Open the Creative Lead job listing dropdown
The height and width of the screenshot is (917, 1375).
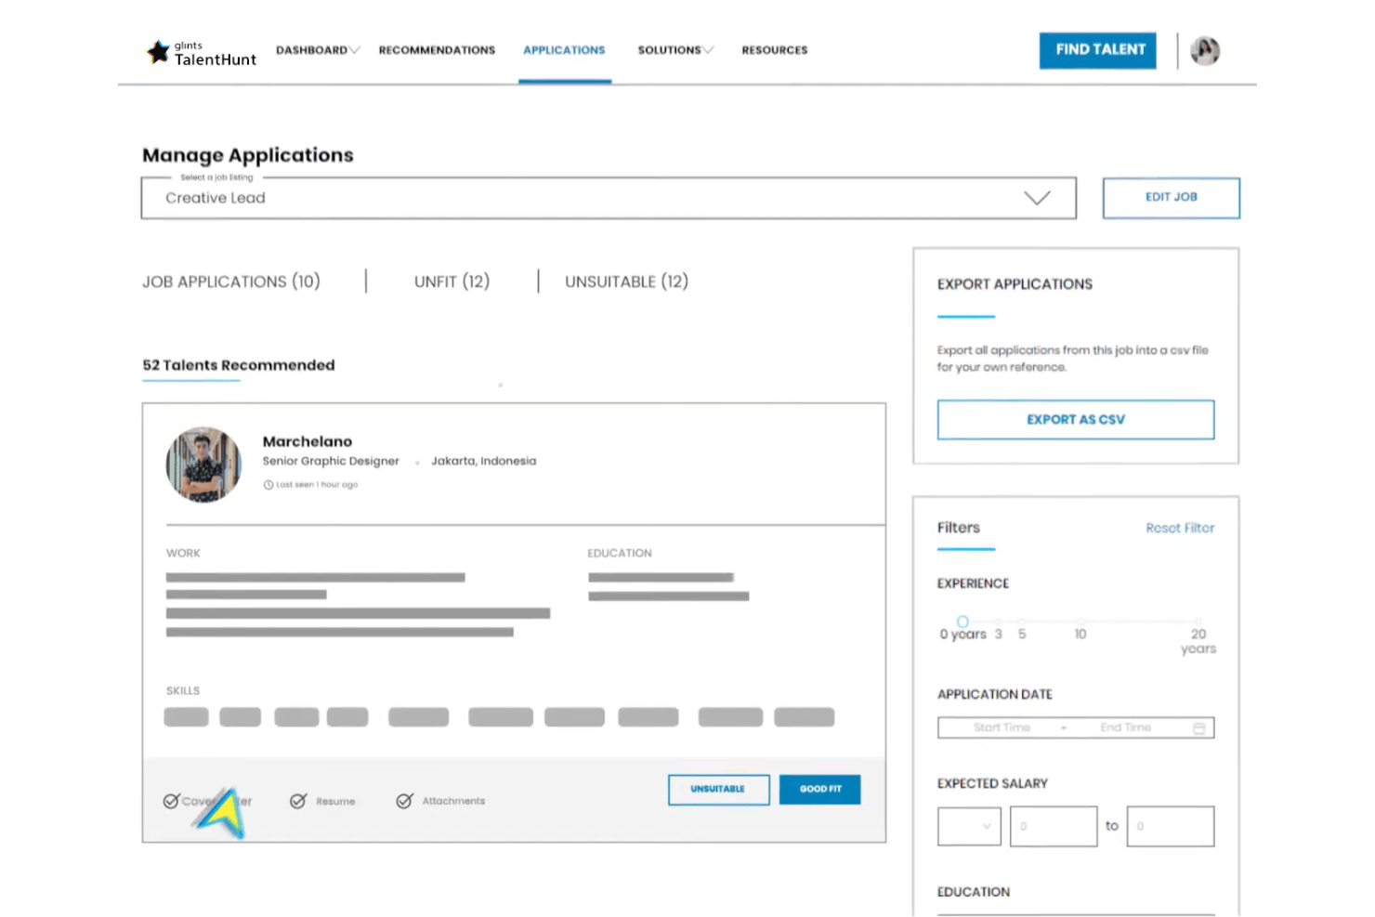609,198
